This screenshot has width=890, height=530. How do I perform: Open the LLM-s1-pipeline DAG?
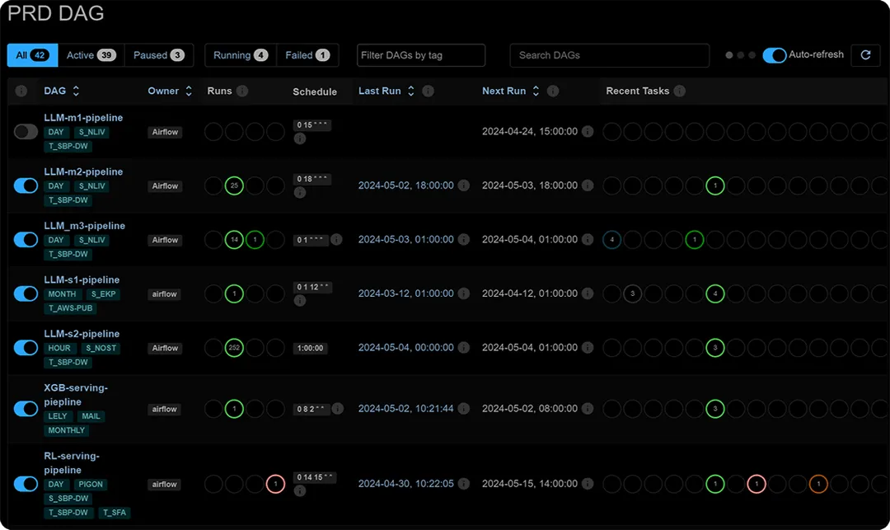click(83, 279)
